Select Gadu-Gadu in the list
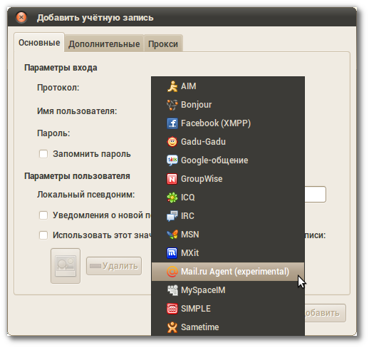369x348 pixels. 228,142
